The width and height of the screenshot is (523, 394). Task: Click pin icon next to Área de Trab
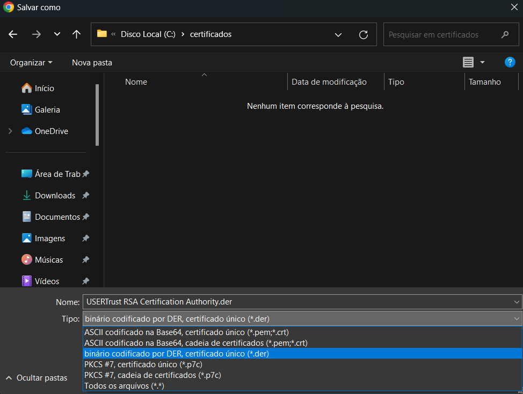pos(86,174)
